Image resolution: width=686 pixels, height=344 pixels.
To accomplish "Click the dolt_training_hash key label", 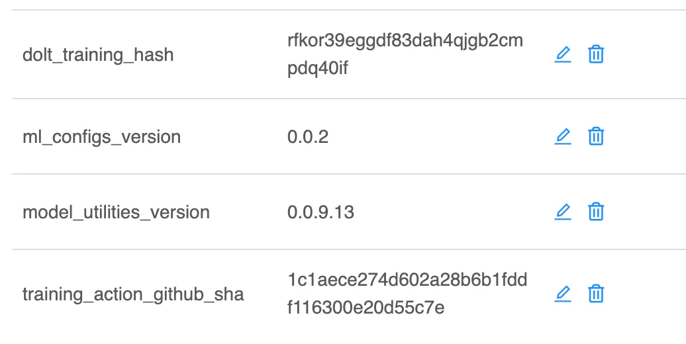I will (98, 54).
